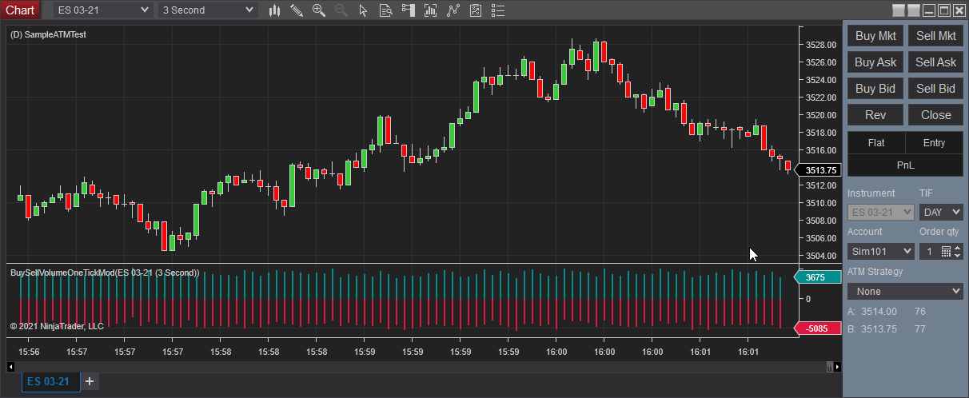Click the Sell Ask button
Screen dimensions: 969x398
(935, 62)
